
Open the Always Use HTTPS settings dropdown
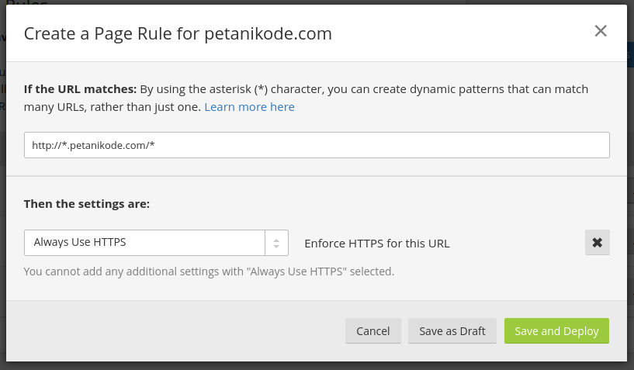coord(156,243)
